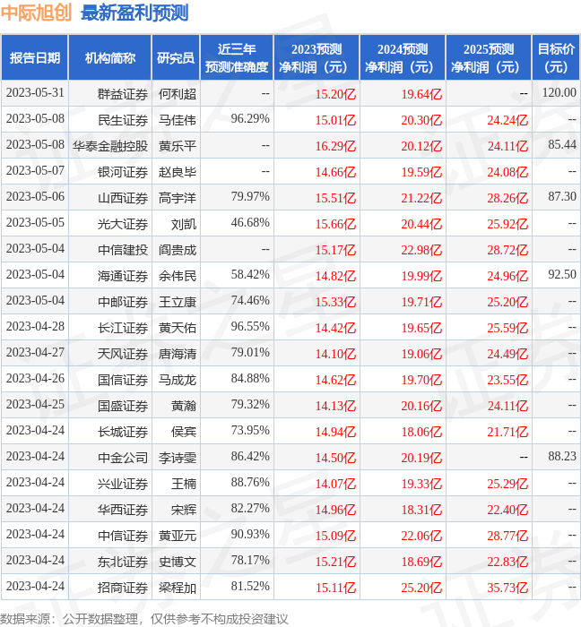581x627 pixels.
Task: Select the 报告日期 column header
Action: pos(35,58)
